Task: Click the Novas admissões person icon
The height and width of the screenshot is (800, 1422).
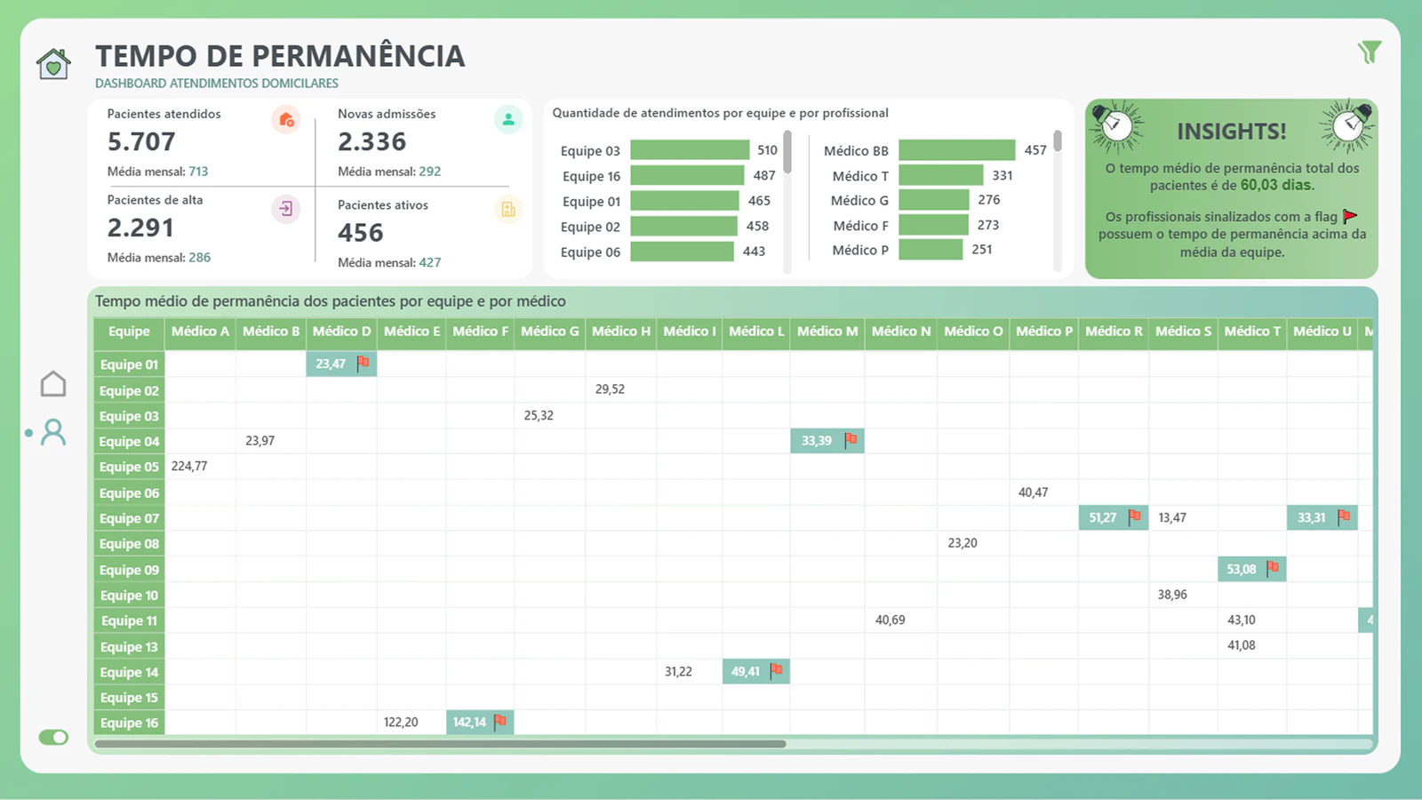Action: pos(508,119)
